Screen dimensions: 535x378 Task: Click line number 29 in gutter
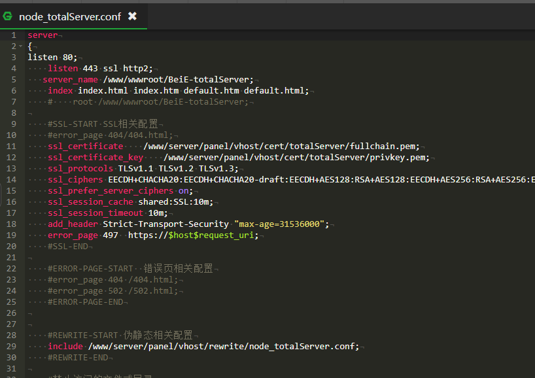tap(11, 347)
